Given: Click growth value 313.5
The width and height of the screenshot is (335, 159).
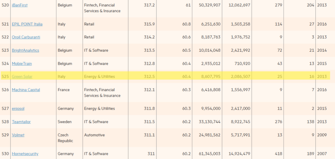Looking at the screenshot, I should [149, 50].
